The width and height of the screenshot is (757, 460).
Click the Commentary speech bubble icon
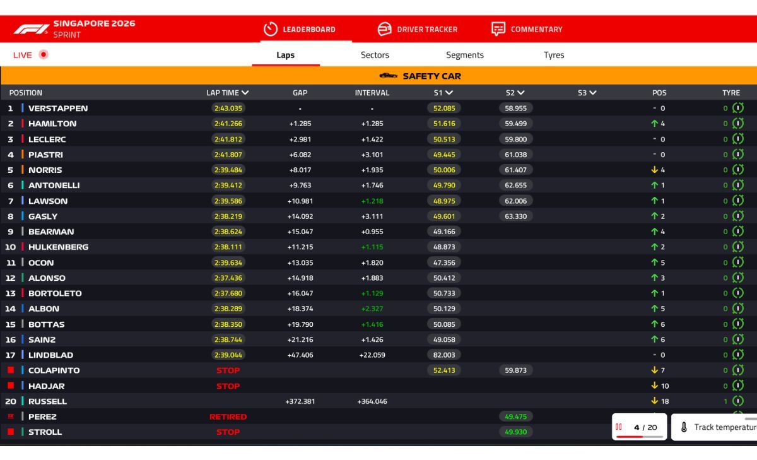click(498, 29)
